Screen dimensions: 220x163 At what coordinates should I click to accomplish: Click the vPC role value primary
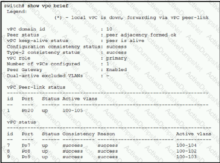(116, 58)
